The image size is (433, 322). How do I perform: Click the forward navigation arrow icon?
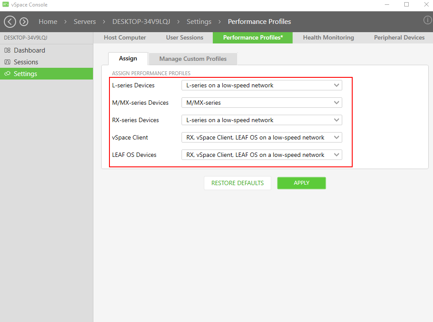(24, 22)
